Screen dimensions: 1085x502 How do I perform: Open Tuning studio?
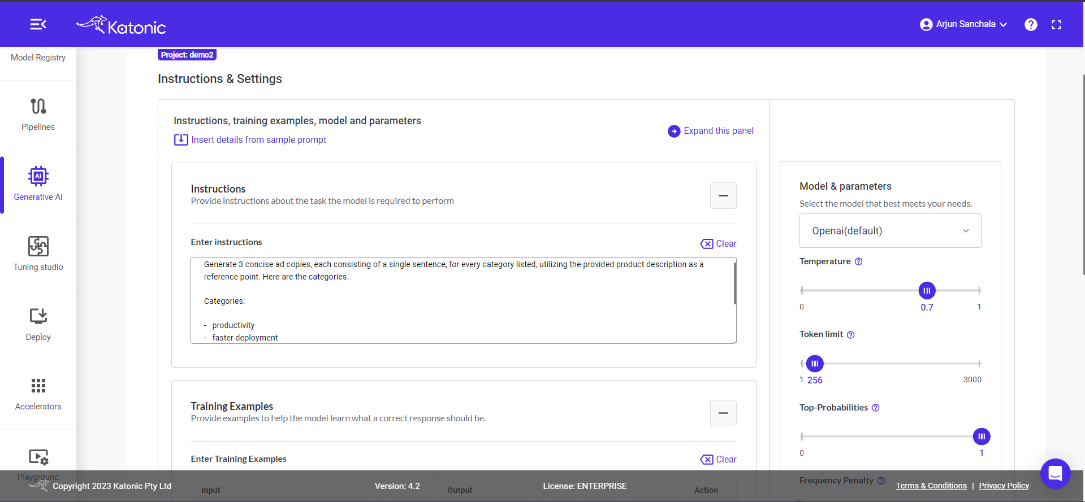point(38,255)
